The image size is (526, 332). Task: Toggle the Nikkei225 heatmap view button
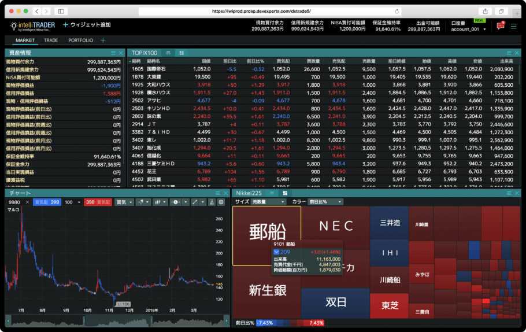[x=285, y=193]
